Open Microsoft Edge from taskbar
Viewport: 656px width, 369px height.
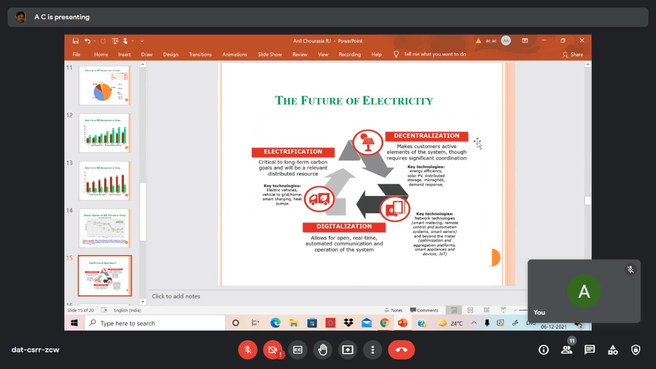point(276,323)
